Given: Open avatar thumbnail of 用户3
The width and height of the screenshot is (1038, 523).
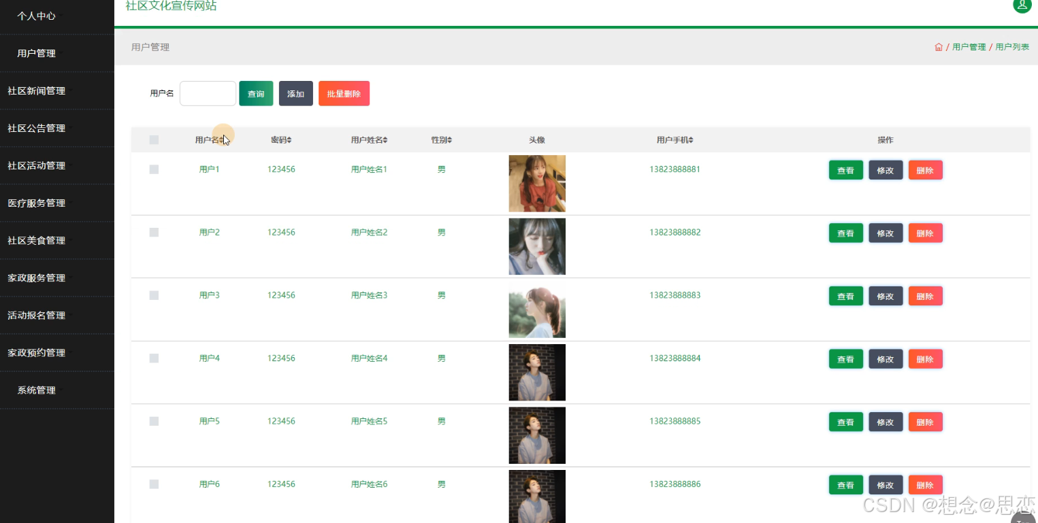Looking at the screenshot, I should point(537,309).
